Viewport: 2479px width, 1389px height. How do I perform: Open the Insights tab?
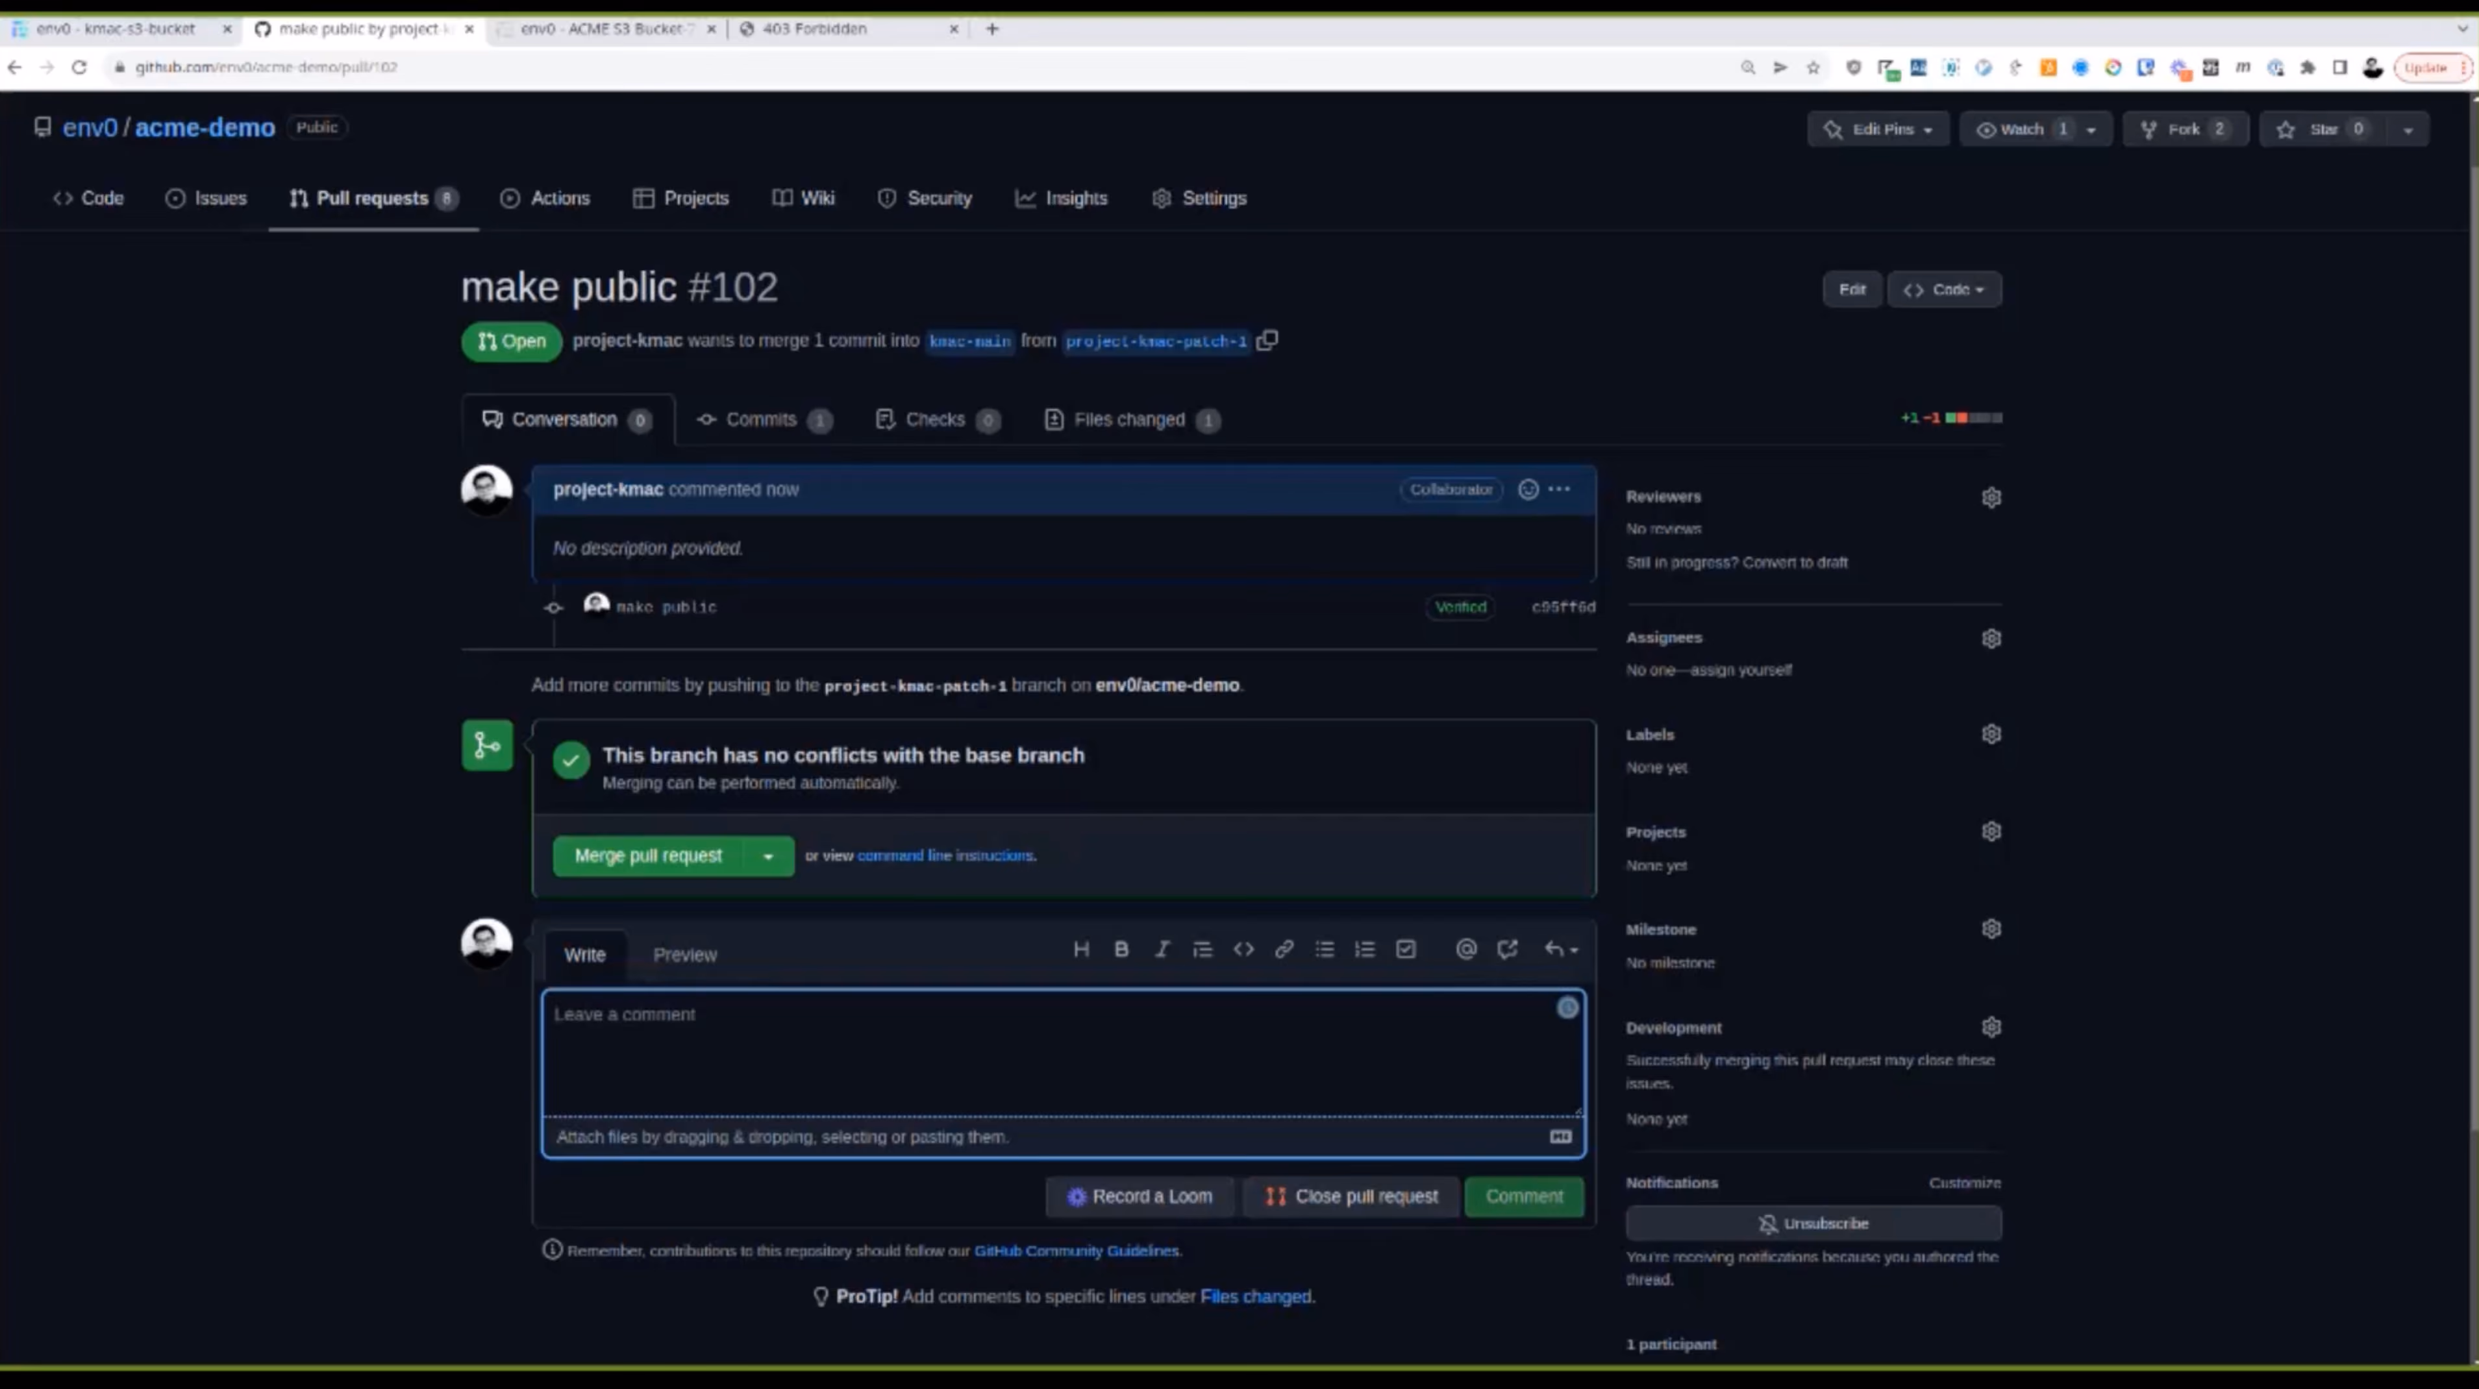pyautogui.click(x=1060, y=198)
